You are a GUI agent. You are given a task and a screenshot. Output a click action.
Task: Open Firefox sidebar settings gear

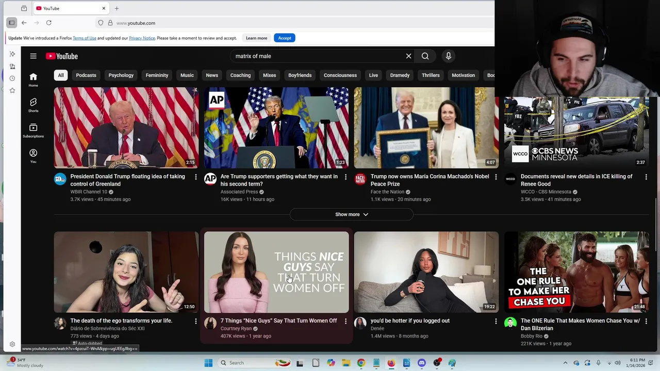coord(12,344)
